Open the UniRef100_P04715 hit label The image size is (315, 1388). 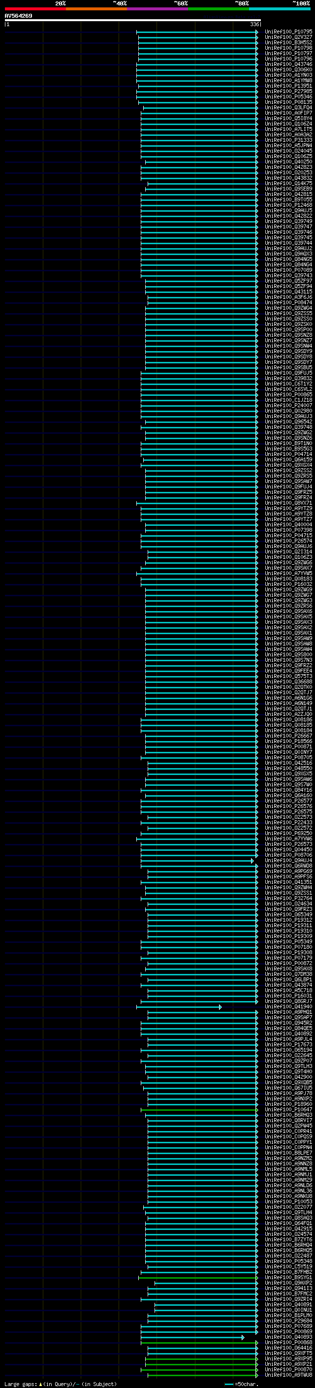point(288,535)
